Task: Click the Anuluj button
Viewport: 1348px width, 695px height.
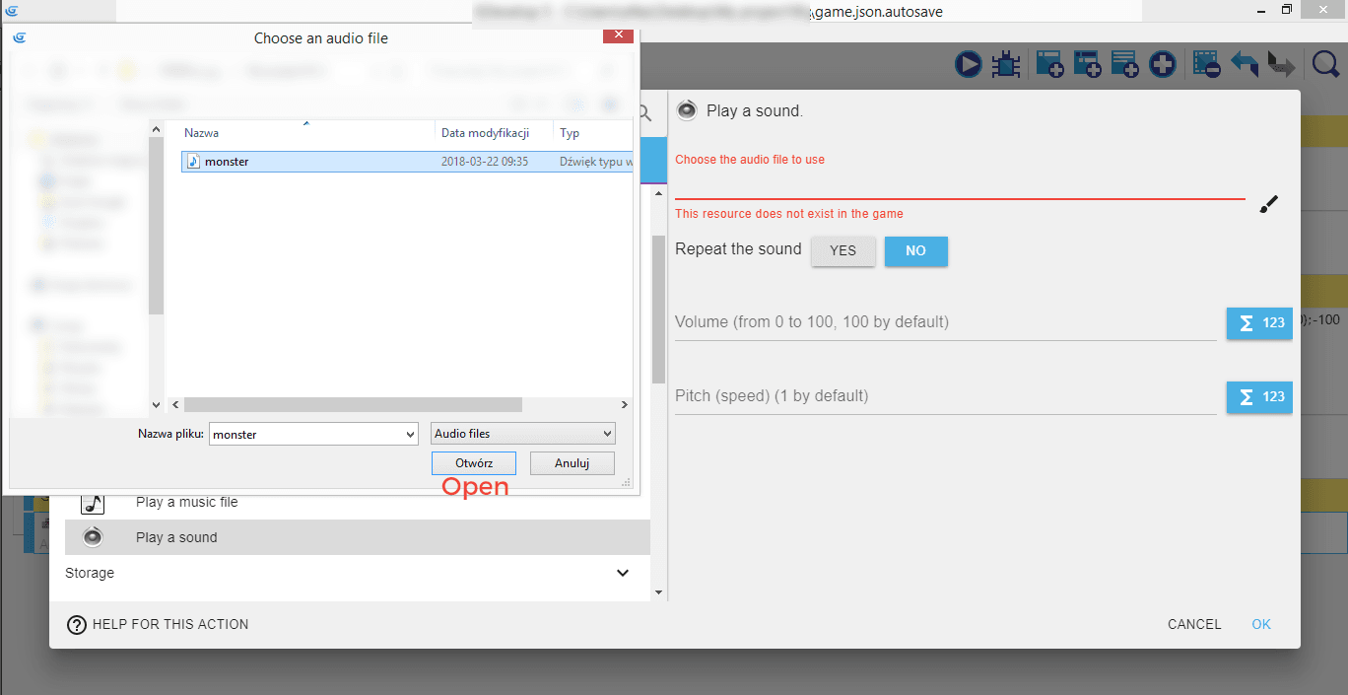Action: (x=572, y=463)
